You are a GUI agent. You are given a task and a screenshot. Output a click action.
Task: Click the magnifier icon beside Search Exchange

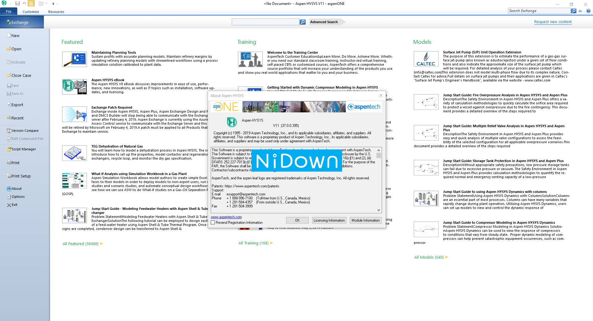coord(574,11)
